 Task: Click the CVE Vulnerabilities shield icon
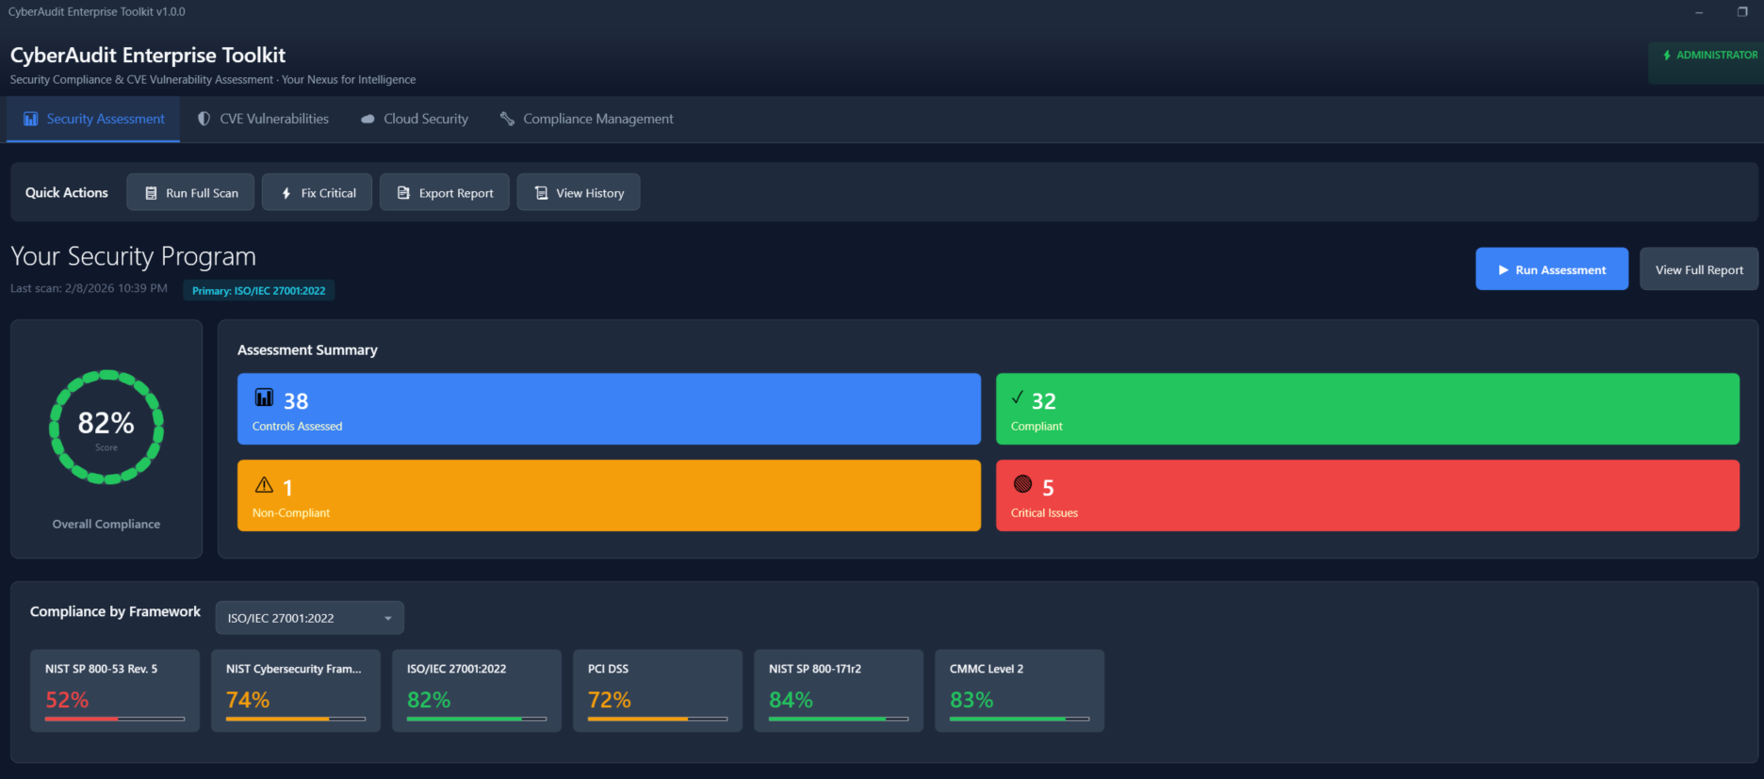point(204,119)
